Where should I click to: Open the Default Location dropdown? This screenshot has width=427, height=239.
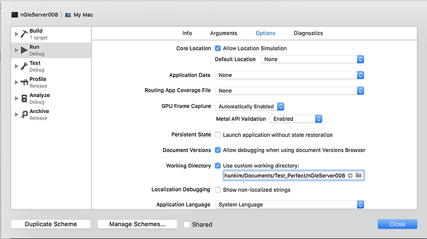[x=312, y=59]
